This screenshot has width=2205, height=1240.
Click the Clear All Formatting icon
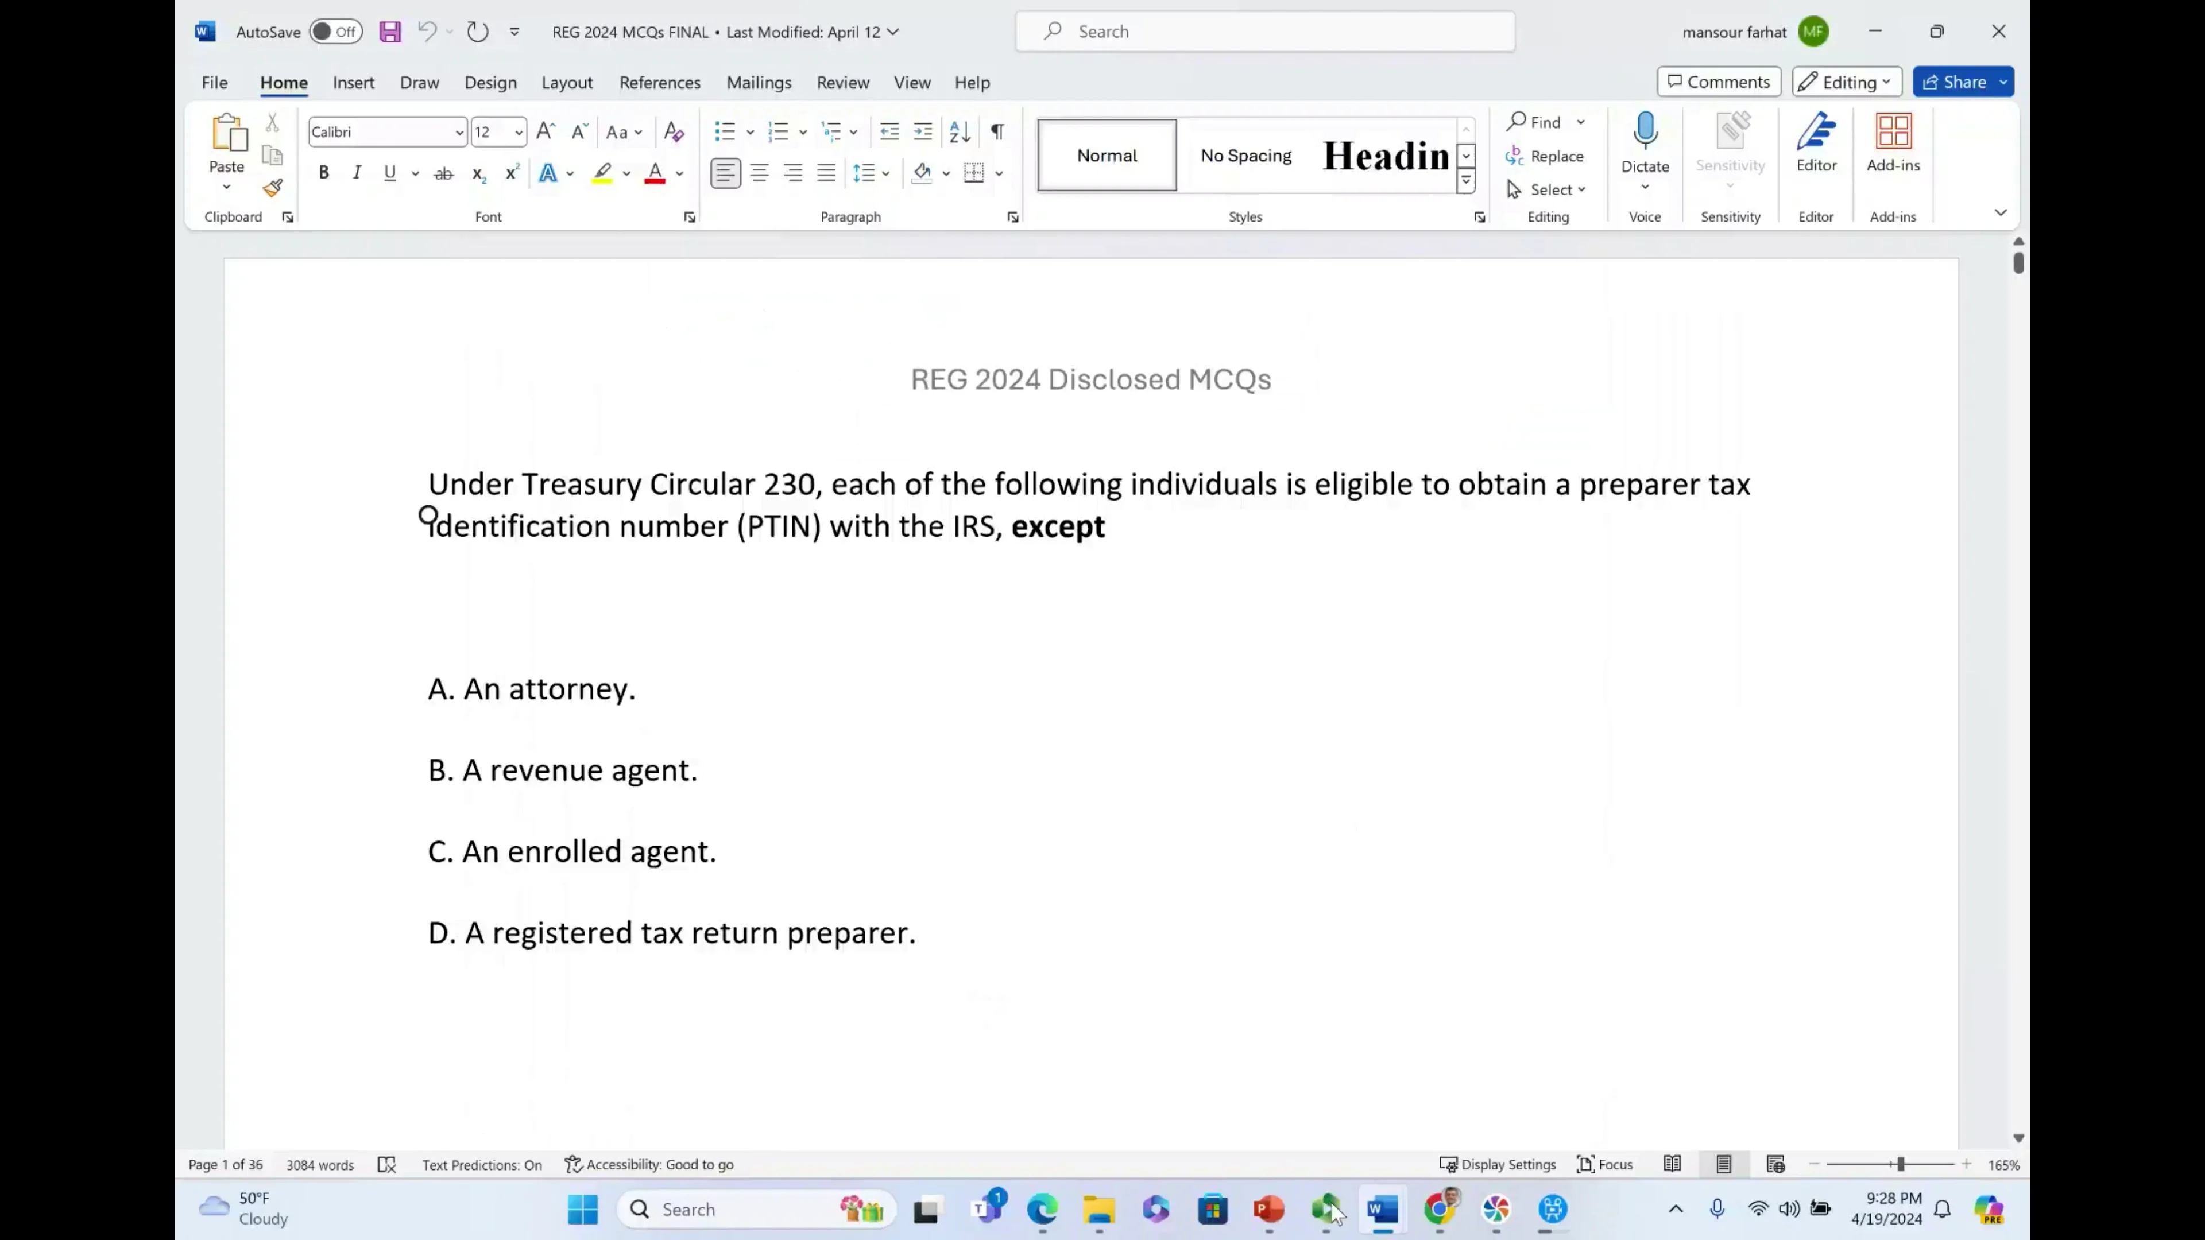coord(674,131)
